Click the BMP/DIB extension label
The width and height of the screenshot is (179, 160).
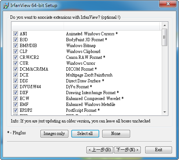[28, 46]
